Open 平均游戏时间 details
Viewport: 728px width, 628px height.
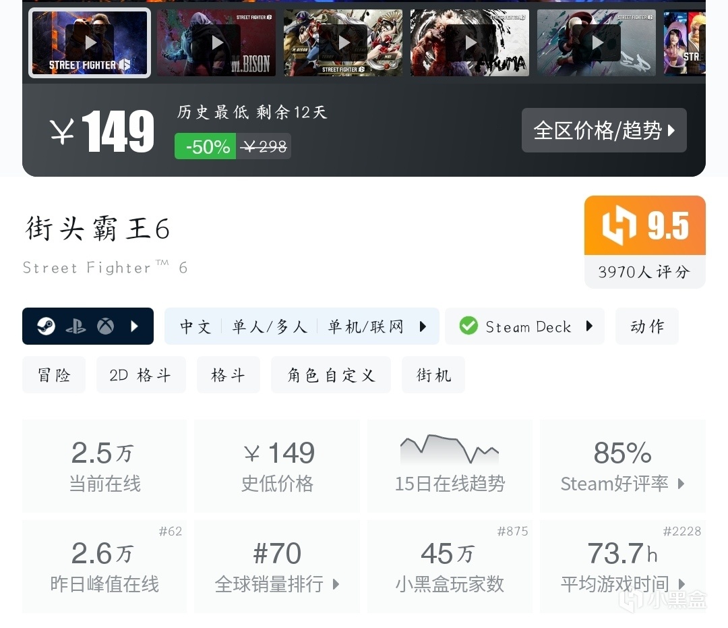(623, 566)
